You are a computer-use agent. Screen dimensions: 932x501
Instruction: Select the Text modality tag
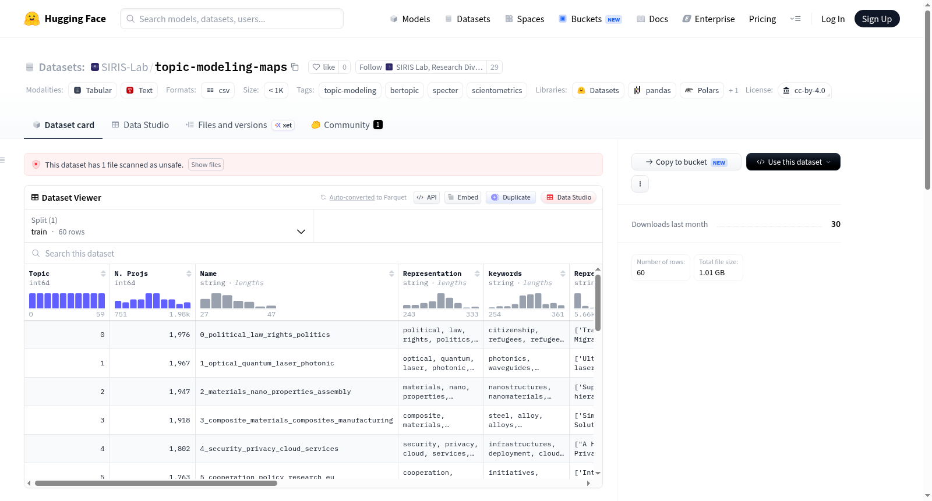(140, 90)
